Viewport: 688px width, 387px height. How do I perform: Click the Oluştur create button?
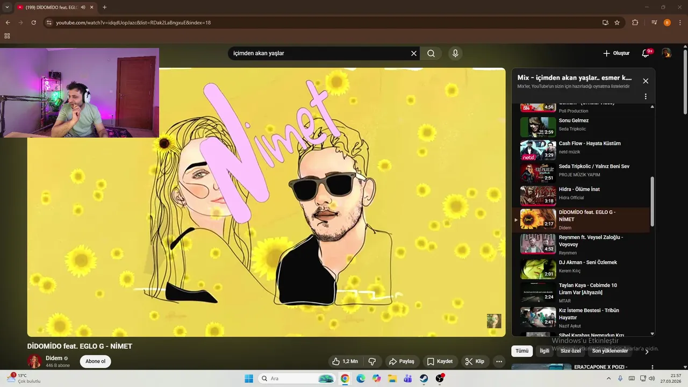point(616,53)
